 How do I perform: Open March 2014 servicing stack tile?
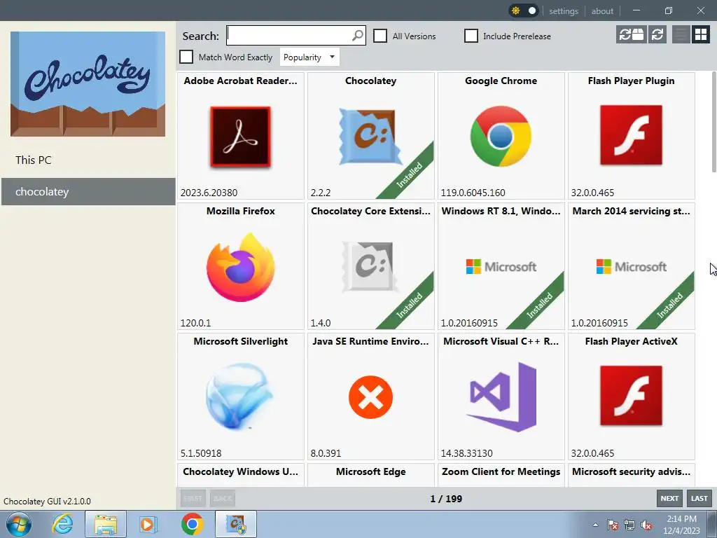coord(631,266)
